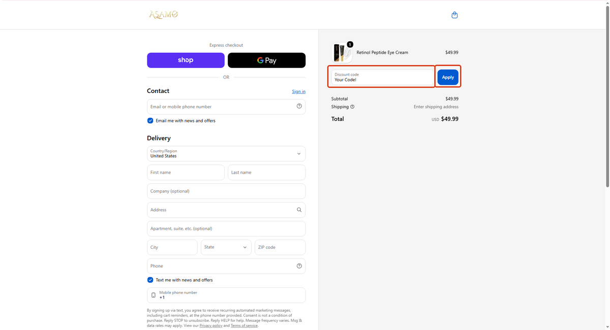Choose the Google Pay express checkout
The width and height of the screenshot is (610, 330).
tap(267, 60)
